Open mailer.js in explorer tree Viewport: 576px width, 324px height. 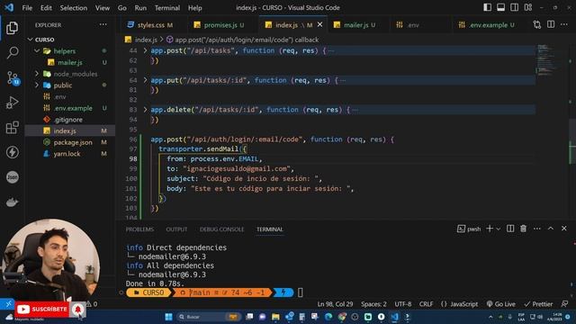coord(70,62)
